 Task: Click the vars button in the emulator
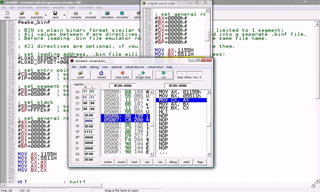(160, 162)
